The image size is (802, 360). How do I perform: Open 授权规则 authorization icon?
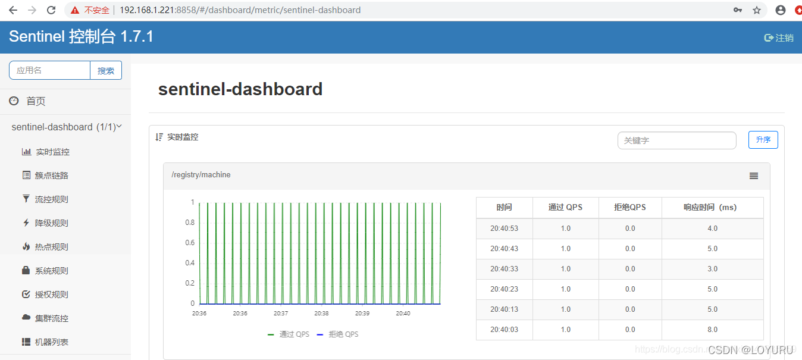click(x=26, y=294)
